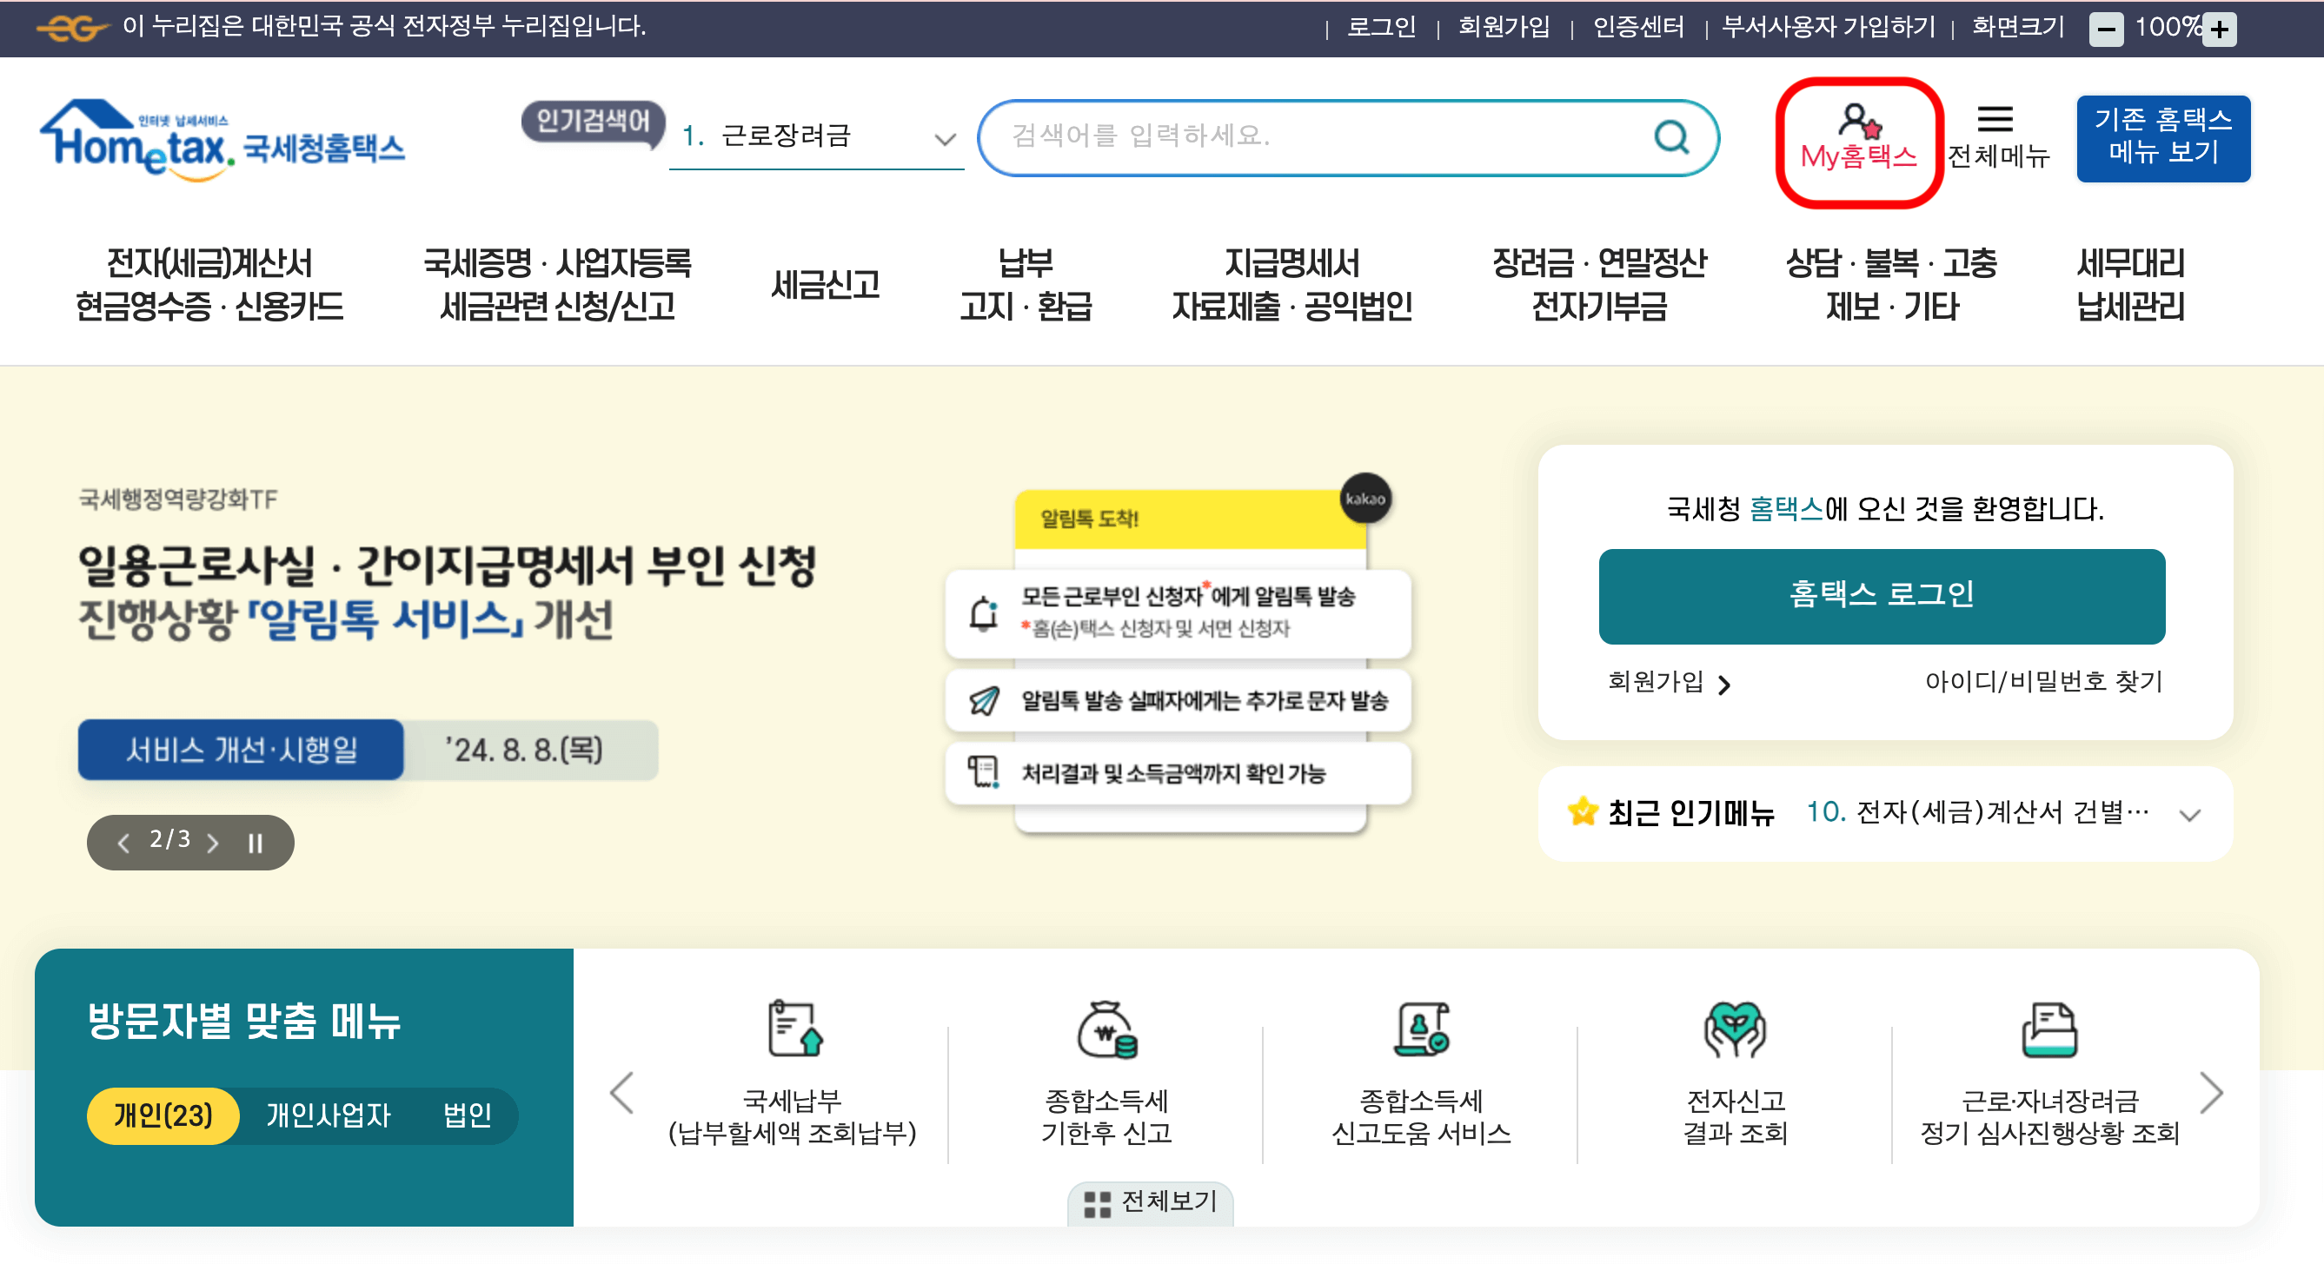Expand the 최근 인기메뉴 list chevron

2189,815
